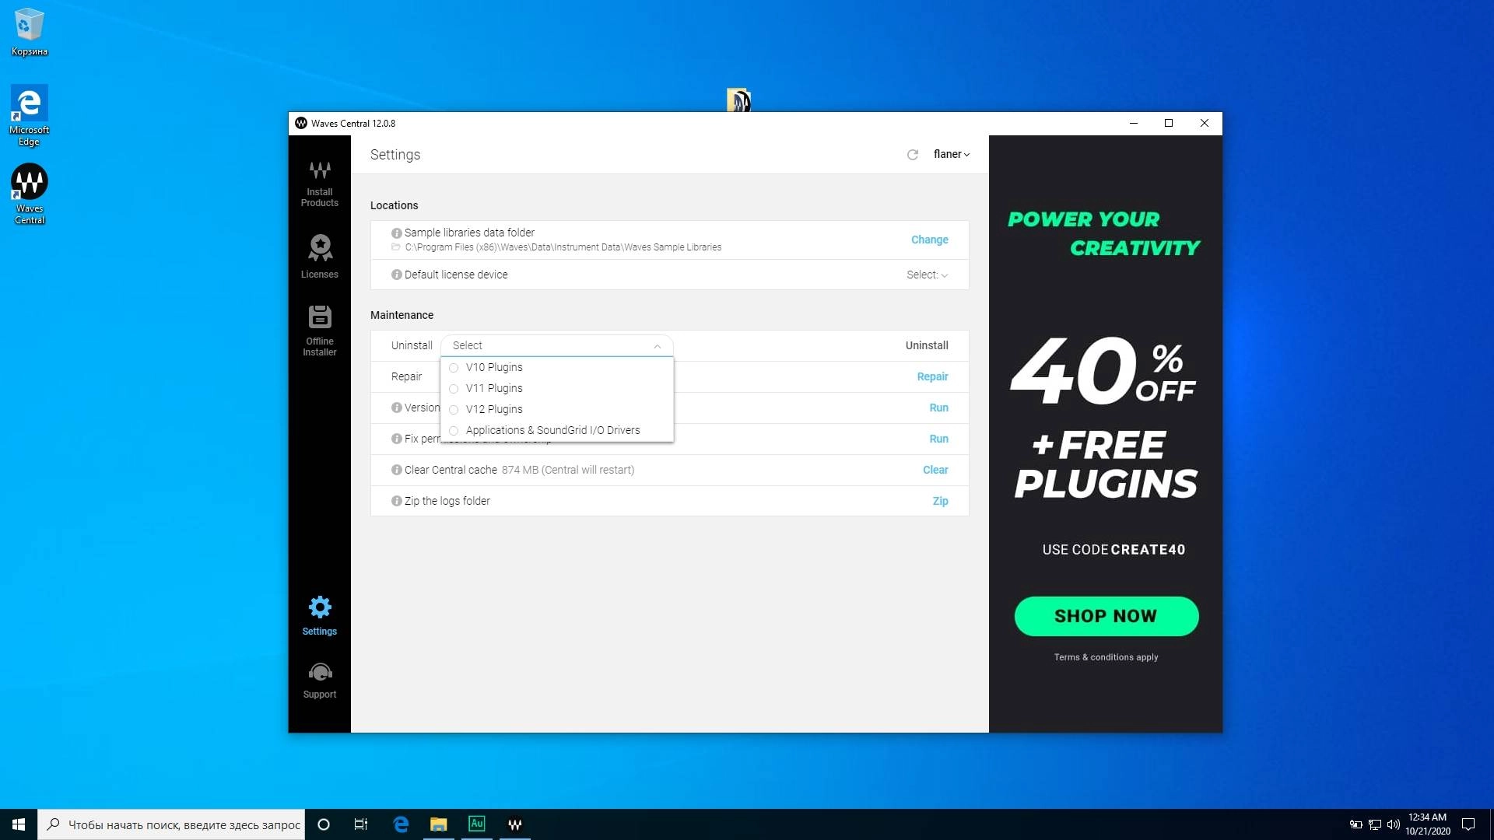Open volume control in system tray
Screen dimensions: 1494x840
point(1393,824)
